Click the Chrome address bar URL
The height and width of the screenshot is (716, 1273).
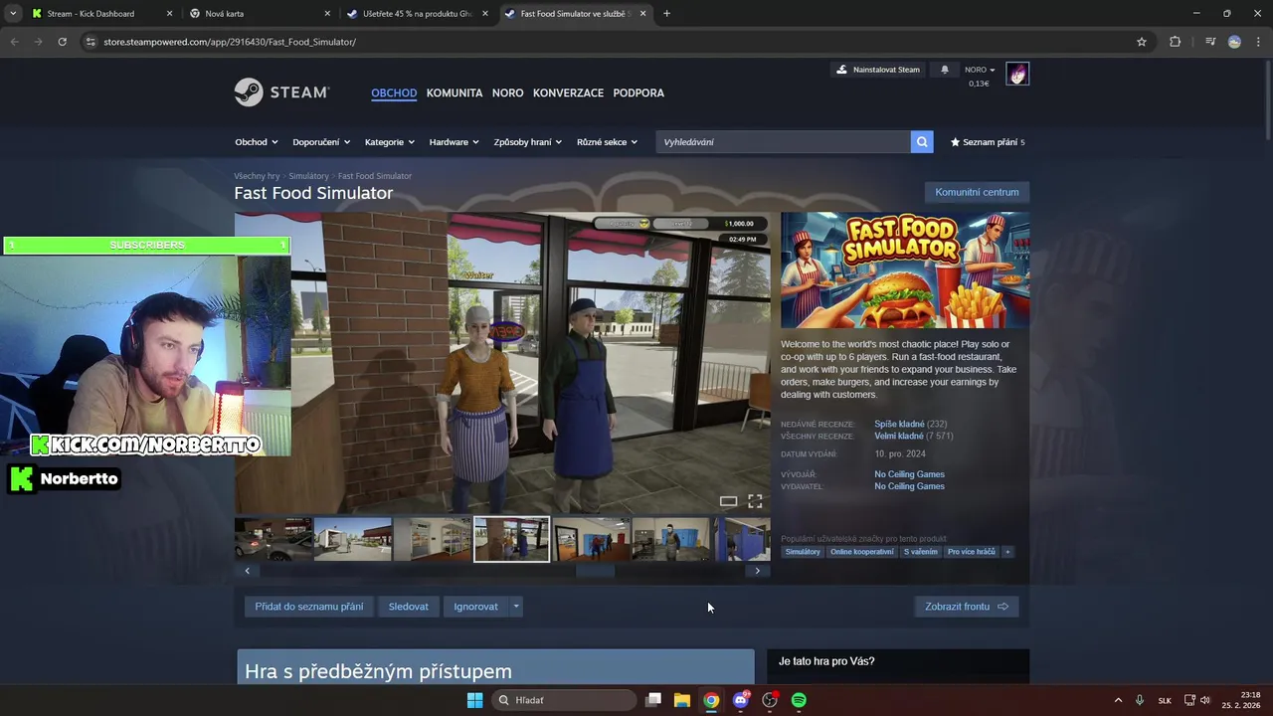(230, 42)
